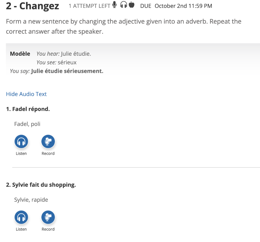
Task: Click the "2. Sylvie fait du shopping." prompt
Action: coord(41,185)
